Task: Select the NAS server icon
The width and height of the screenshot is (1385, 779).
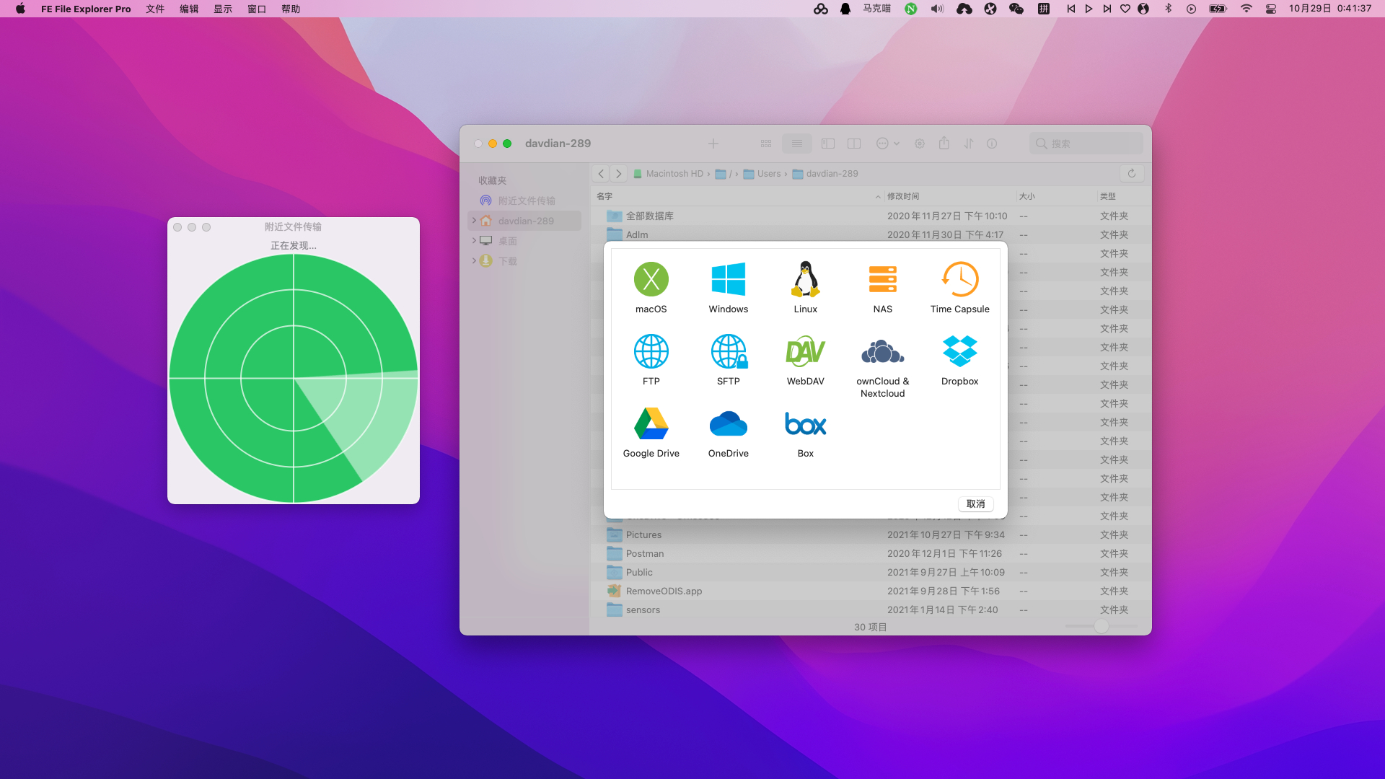Action: tap(882, 280)
